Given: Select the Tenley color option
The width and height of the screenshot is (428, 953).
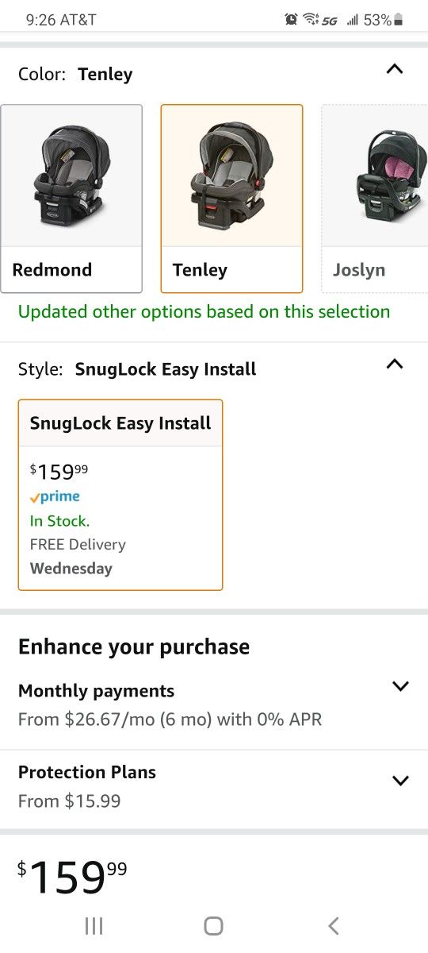Looking at the screenshot, I should tap(231, 199).
